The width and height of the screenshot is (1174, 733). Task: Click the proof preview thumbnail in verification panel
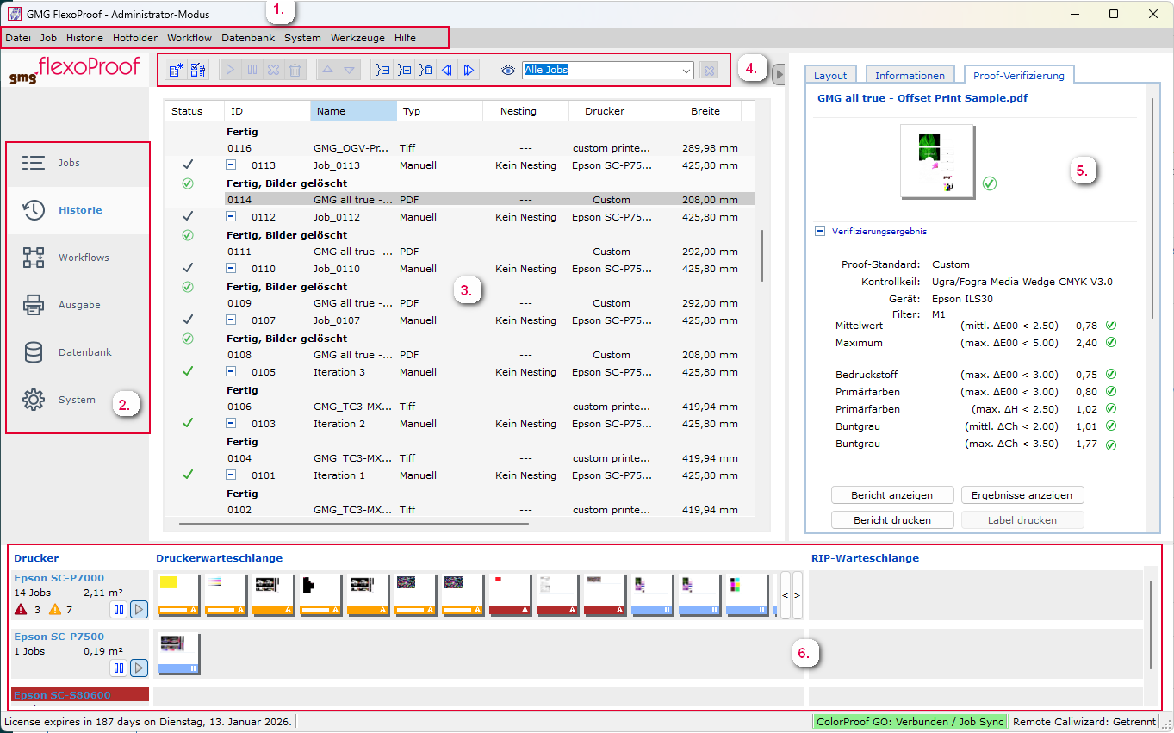click(938, 162)
